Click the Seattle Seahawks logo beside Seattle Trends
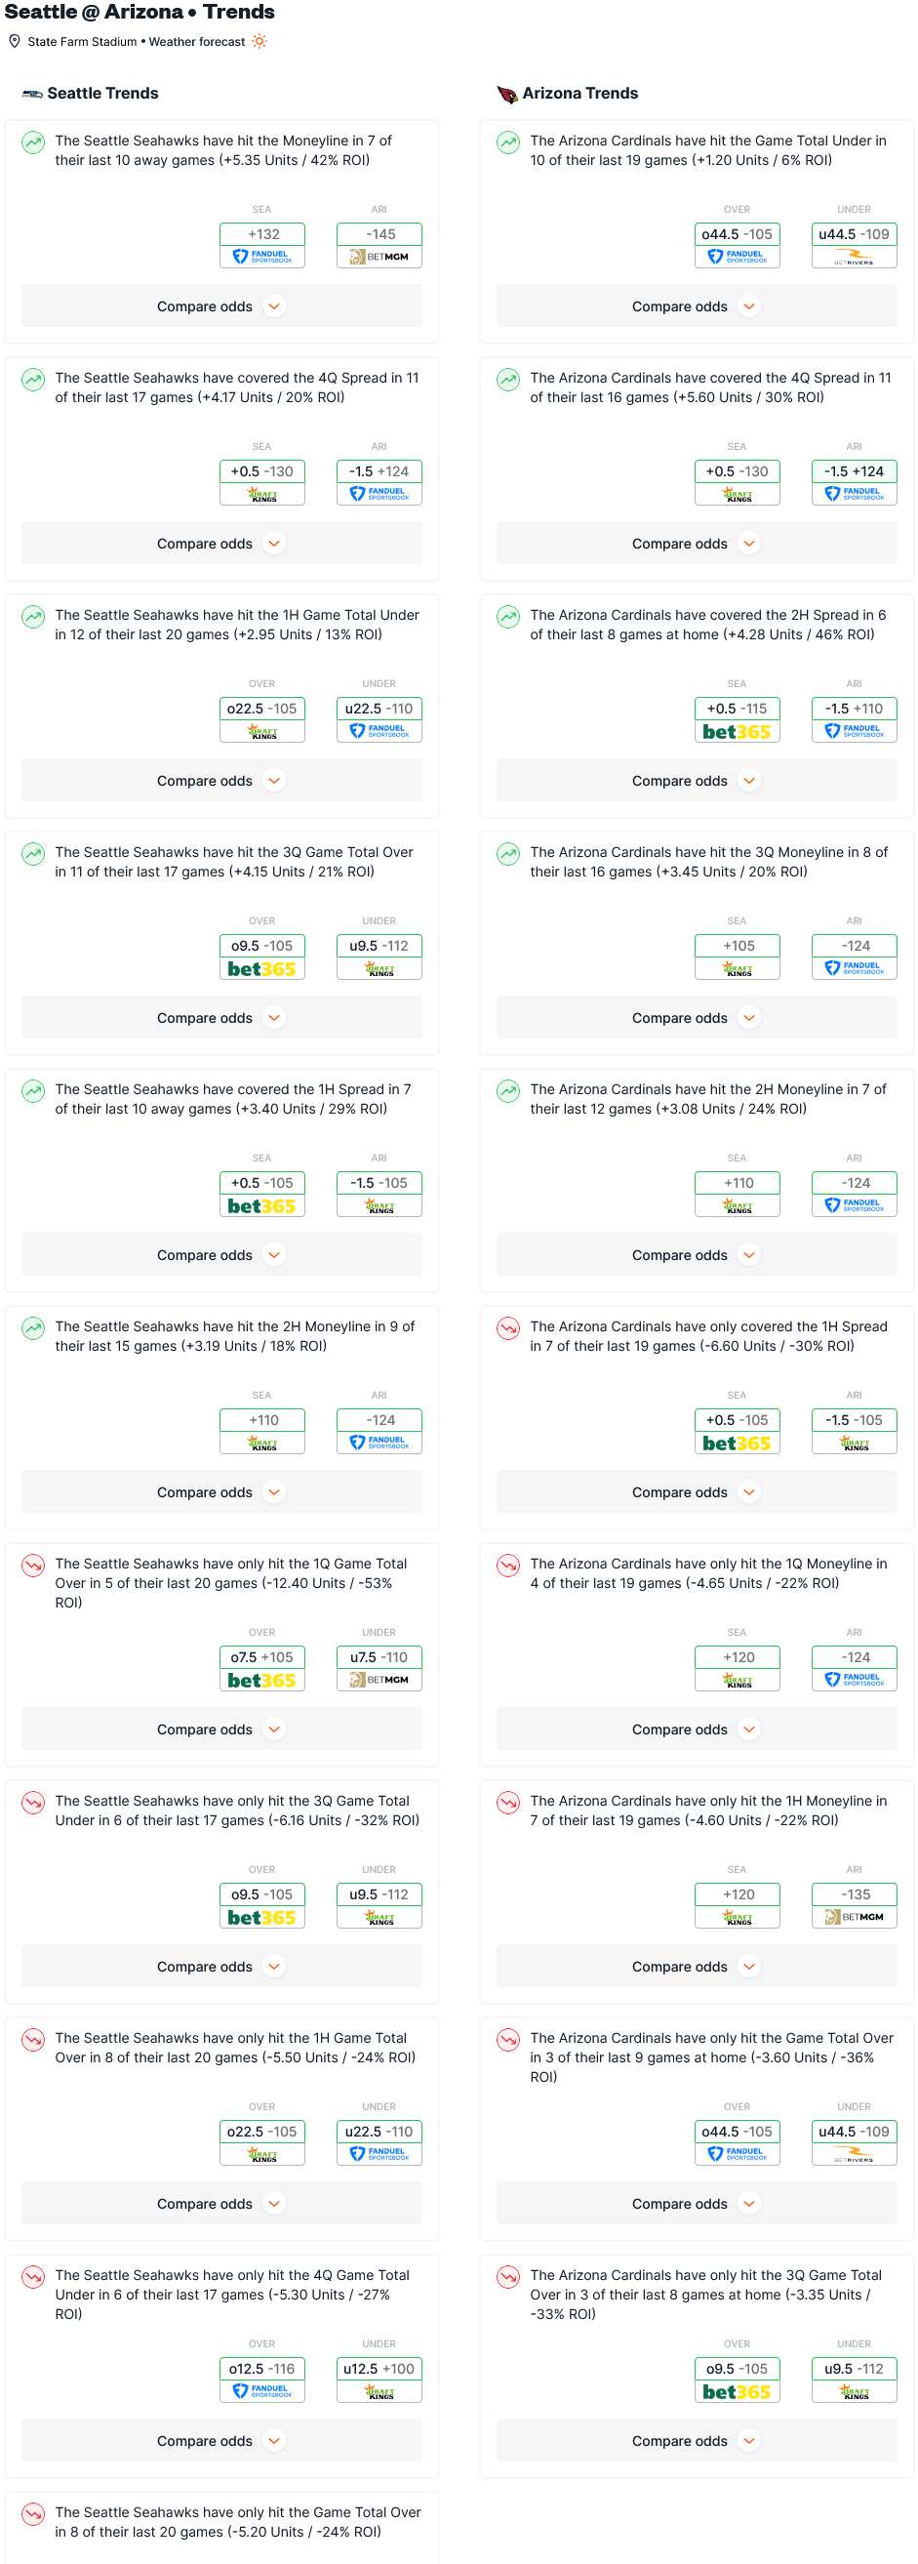The image size is (918, 2564). pos(33,94)
